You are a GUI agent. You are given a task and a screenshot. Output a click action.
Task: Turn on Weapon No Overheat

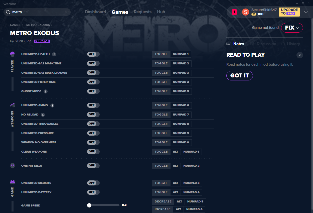(x=93, y=142)
